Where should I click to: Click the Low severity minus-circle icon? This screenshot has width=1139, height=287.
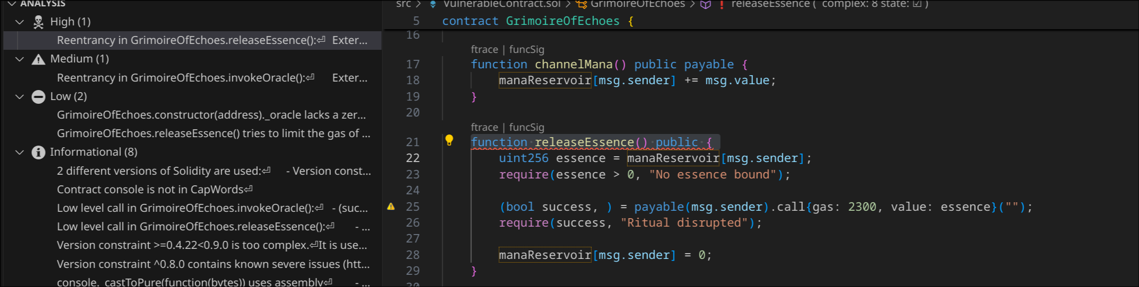tap(38, 96)
